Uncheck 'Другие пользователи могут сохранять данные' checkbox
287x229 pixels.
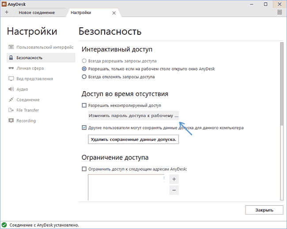84,128
